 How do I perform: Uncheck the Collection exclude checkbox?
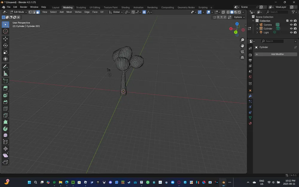tap(287, 21)
